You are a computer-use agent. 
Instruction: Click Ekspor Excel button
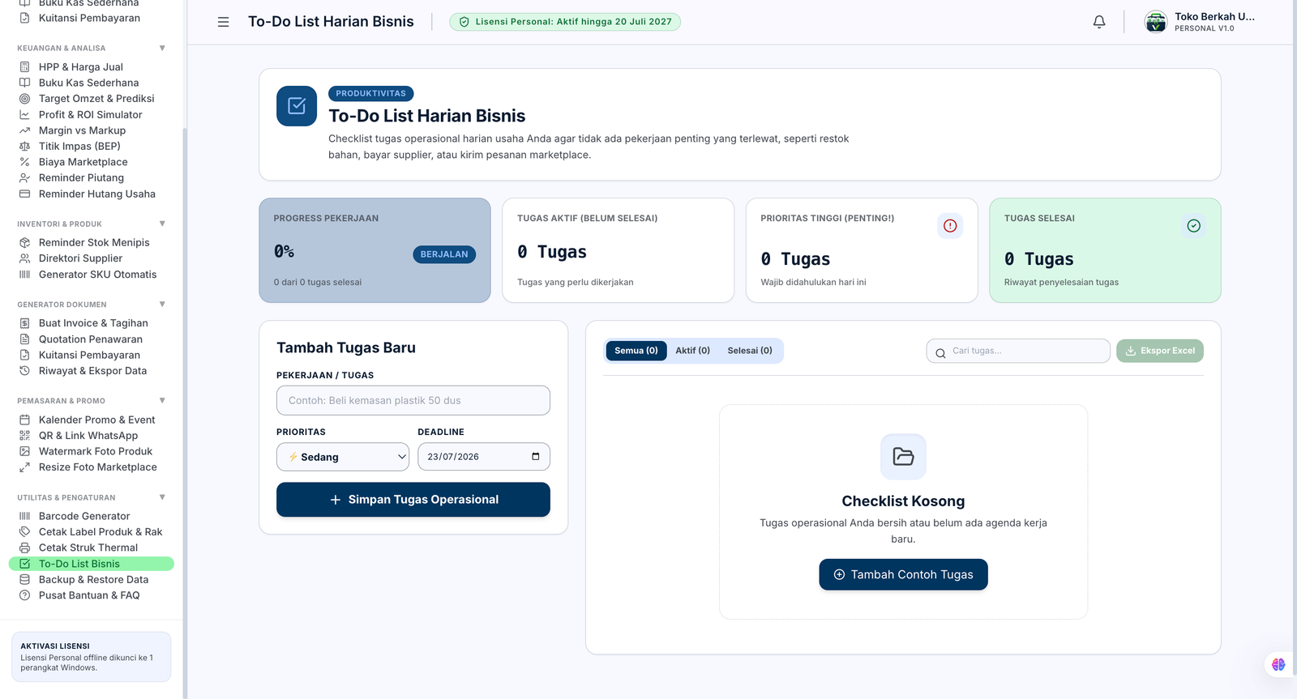coord(1160,351)
